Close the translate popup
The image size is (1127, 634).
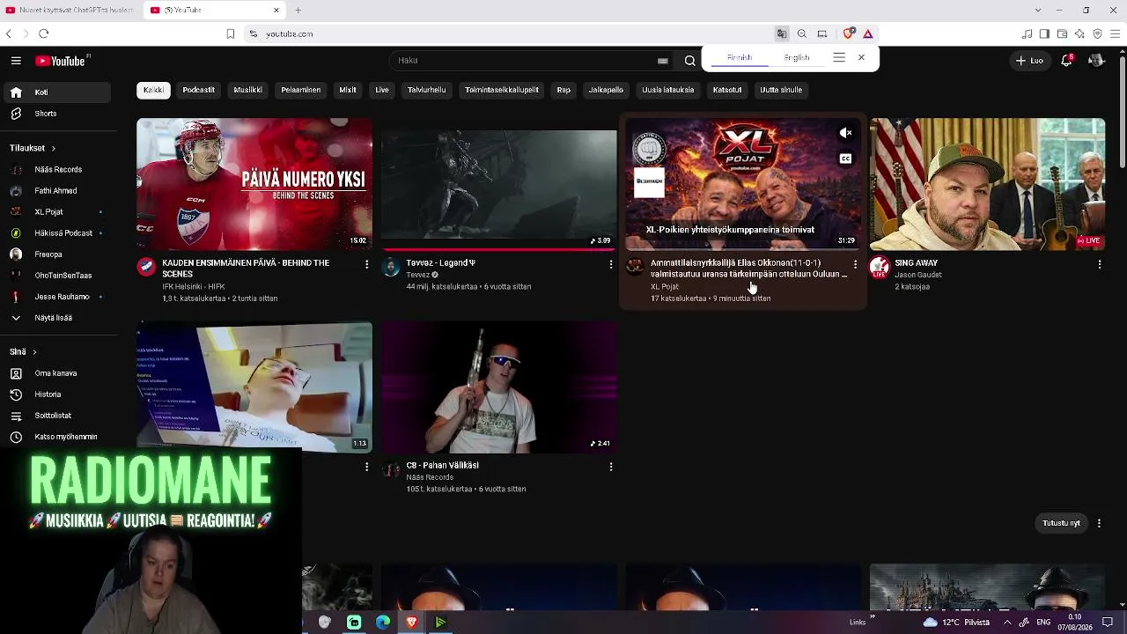[x=861, y=57]
